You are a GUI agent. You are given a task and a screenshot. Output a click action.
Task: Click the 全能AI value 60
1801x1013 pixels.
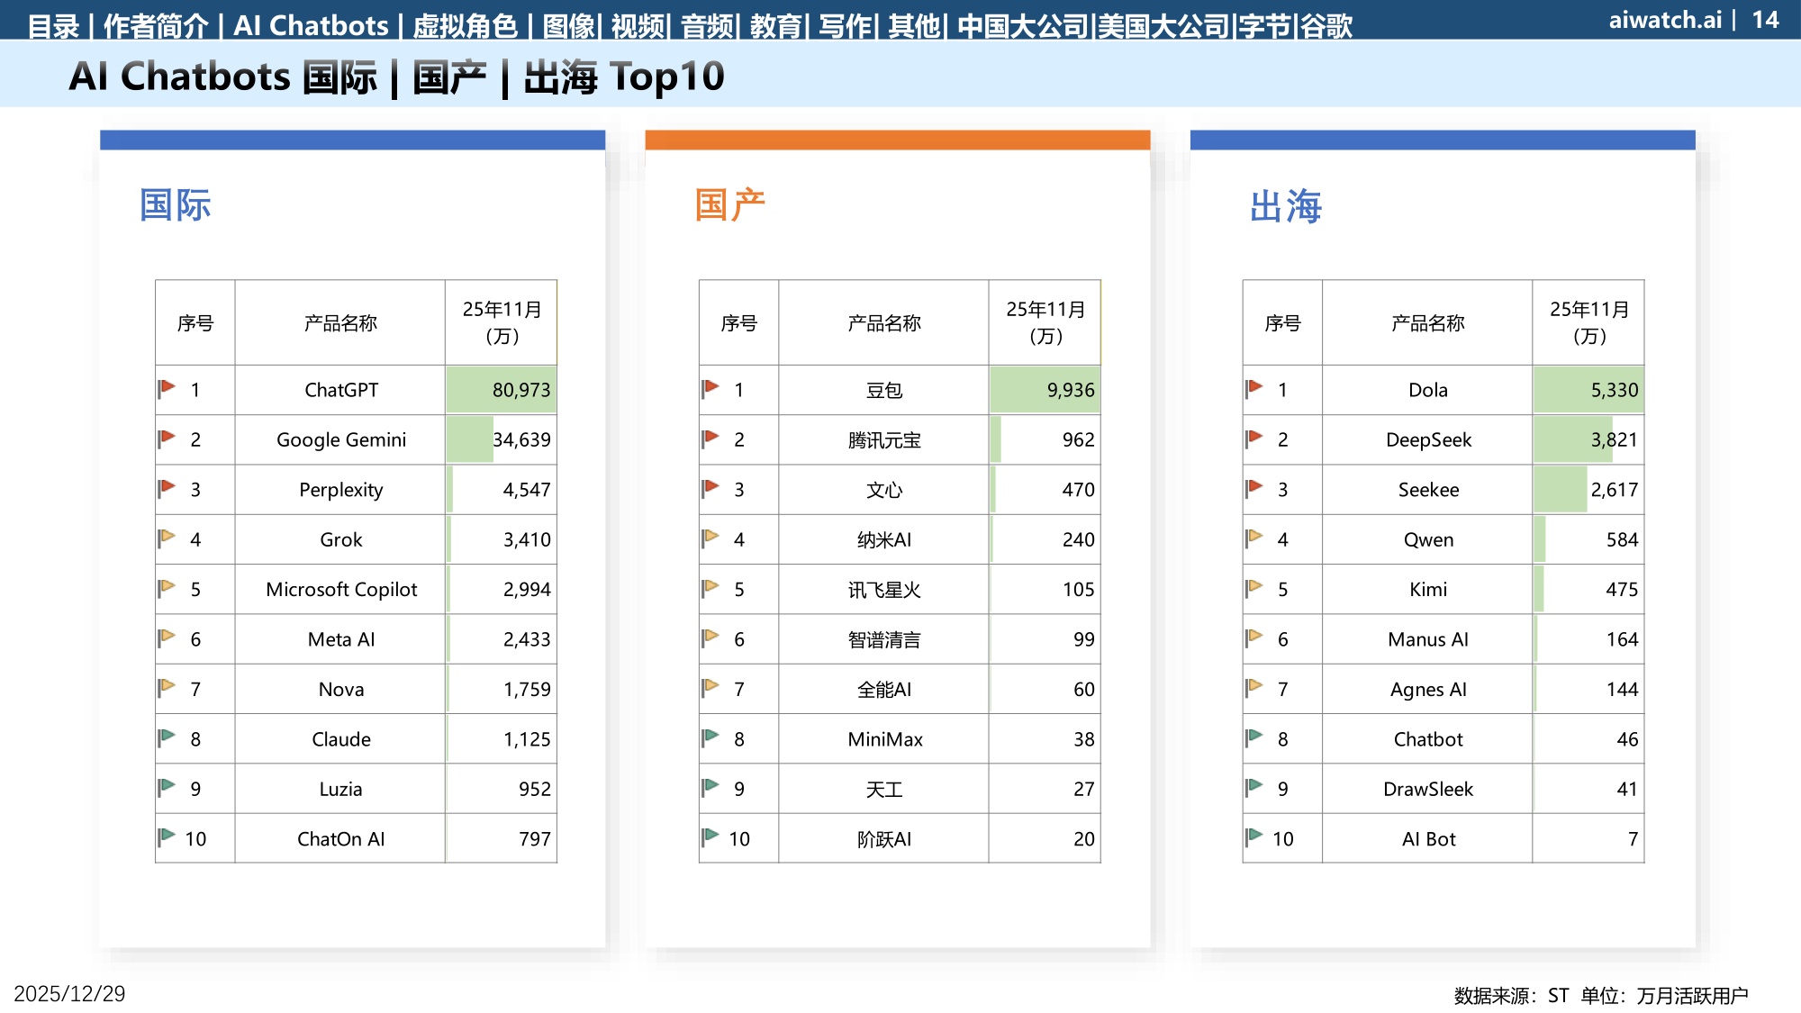click(x=1084, y=689)
